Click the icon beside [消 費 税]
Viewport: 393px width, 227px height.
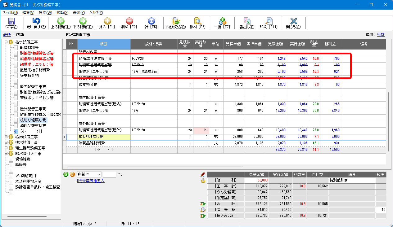(x=203, y=210)
